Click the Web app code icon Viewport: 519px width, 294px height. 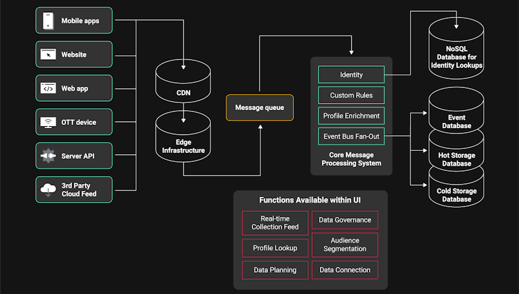click(48, 88)
